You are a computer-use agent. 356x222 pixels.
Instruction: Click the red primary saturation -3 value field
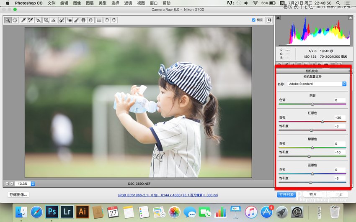tap(340, 126)
